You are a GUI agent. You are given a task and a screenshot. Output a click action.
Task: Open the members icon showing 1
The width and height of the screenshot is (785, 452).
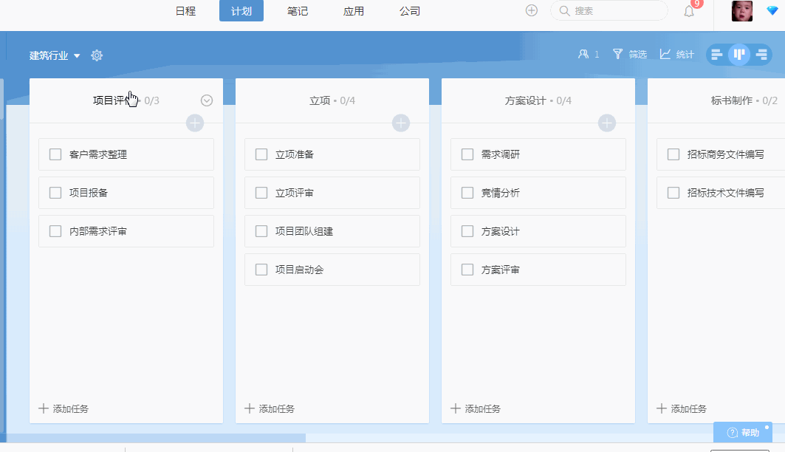click(x=589, y=54)
